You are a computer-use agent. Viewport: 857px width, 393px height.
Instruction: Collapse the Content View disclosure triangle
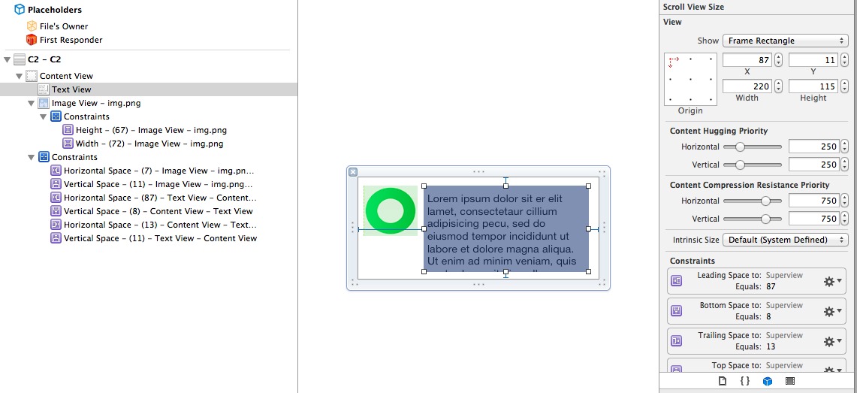19,76
